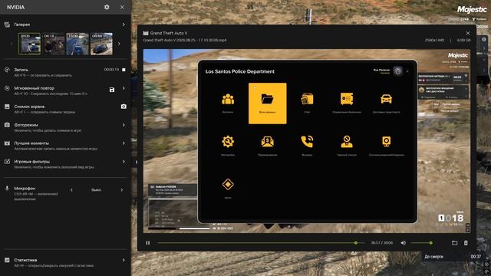Viewport: 491px width, 276px height.
Task: Open the 00:49 gallery thumbnail
Action: click(x=101, y=44)
